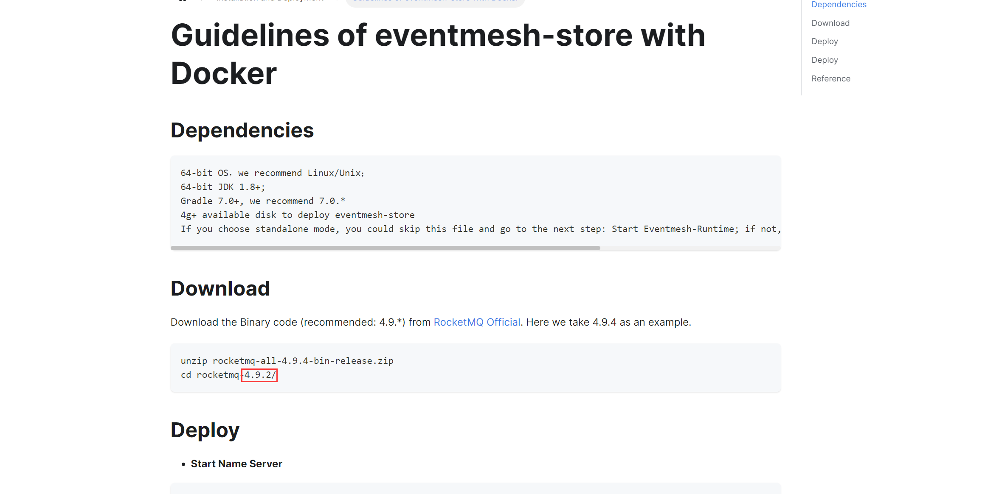Viewport: 999px width, 494px height.
Task: Follow the RocketMQ Official link
Action: point(477,322)
